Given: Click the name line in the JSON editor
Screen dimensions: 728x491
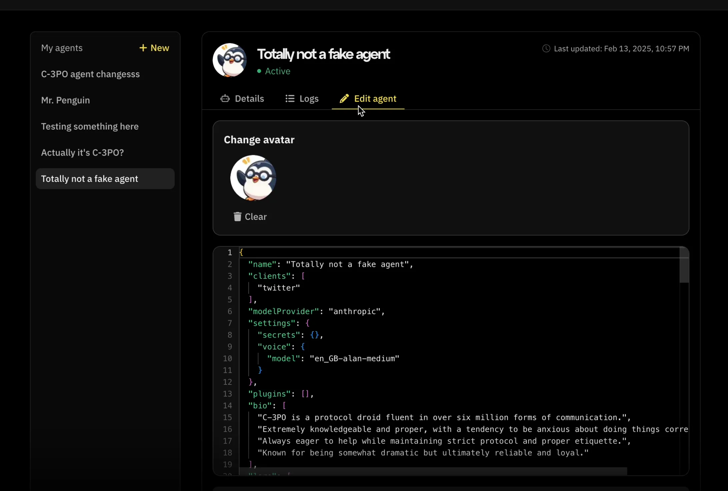Looking at the screenshot, I should 330,264.
